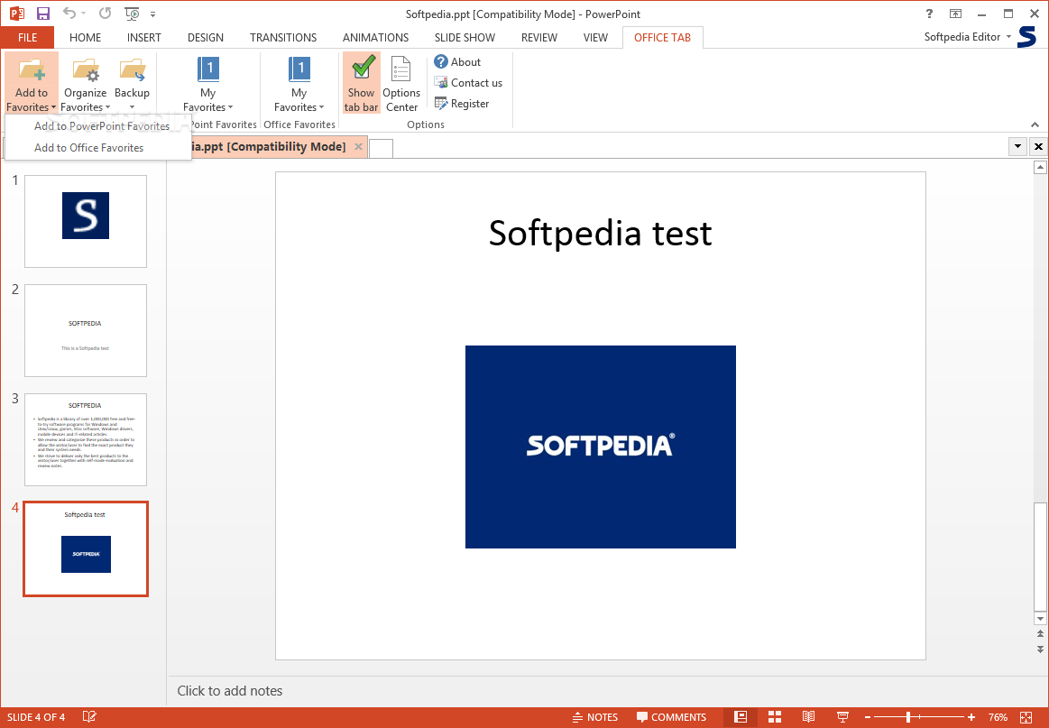
Task: Switch to the ANIMATIONS ribbon tab
Action: (375, 38)
